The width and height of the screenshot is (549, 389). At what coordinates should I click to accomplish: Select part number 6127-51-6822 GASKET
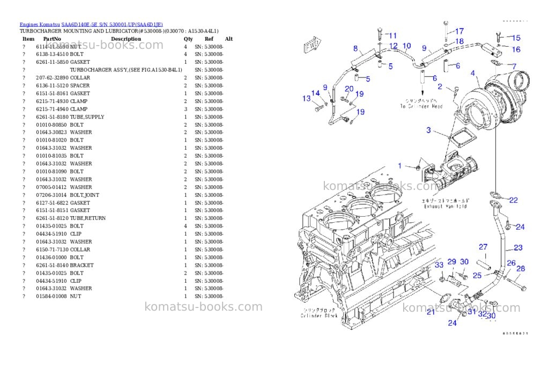(63, 203)
